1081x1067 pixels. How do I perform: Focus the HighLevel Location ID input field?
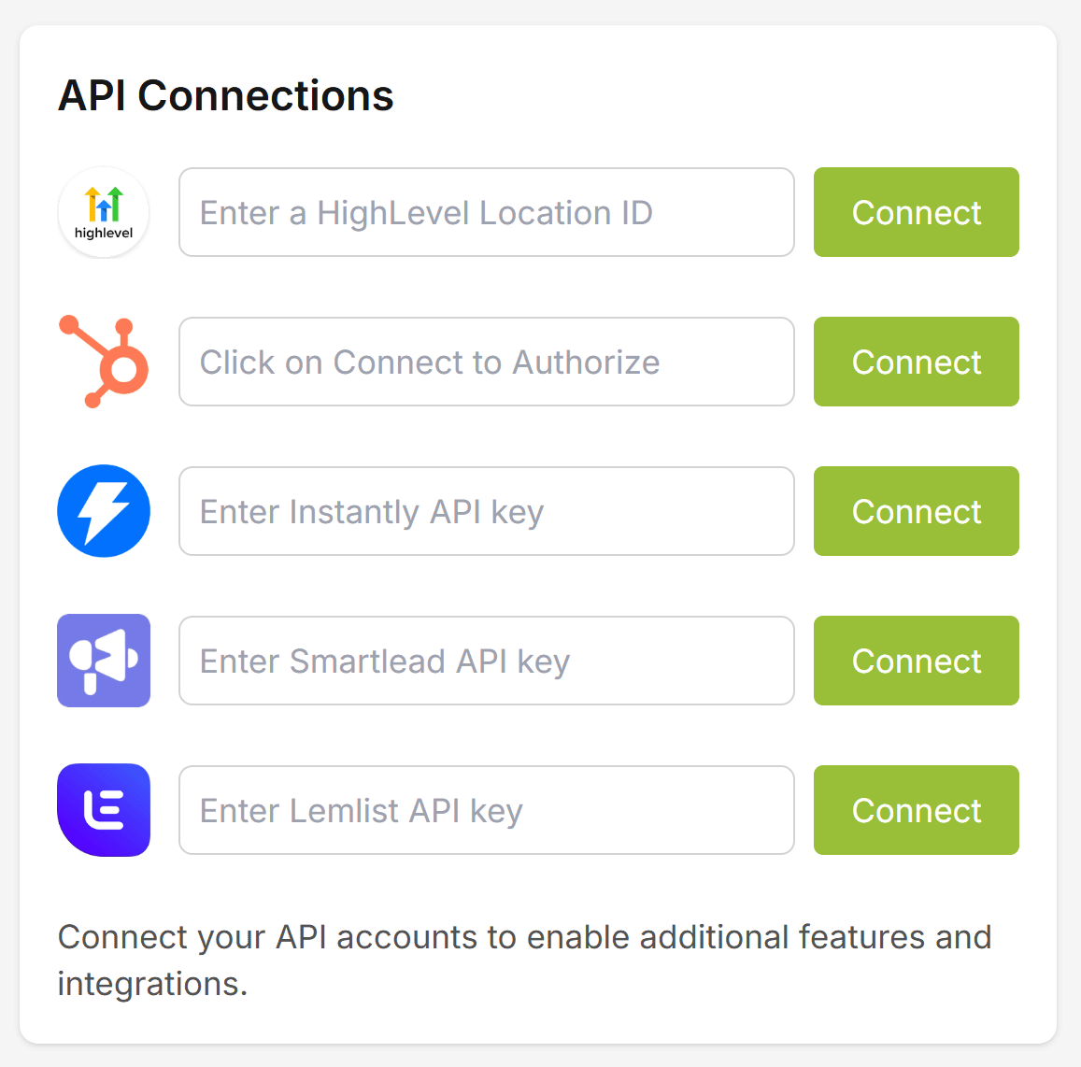click(486, 212)
